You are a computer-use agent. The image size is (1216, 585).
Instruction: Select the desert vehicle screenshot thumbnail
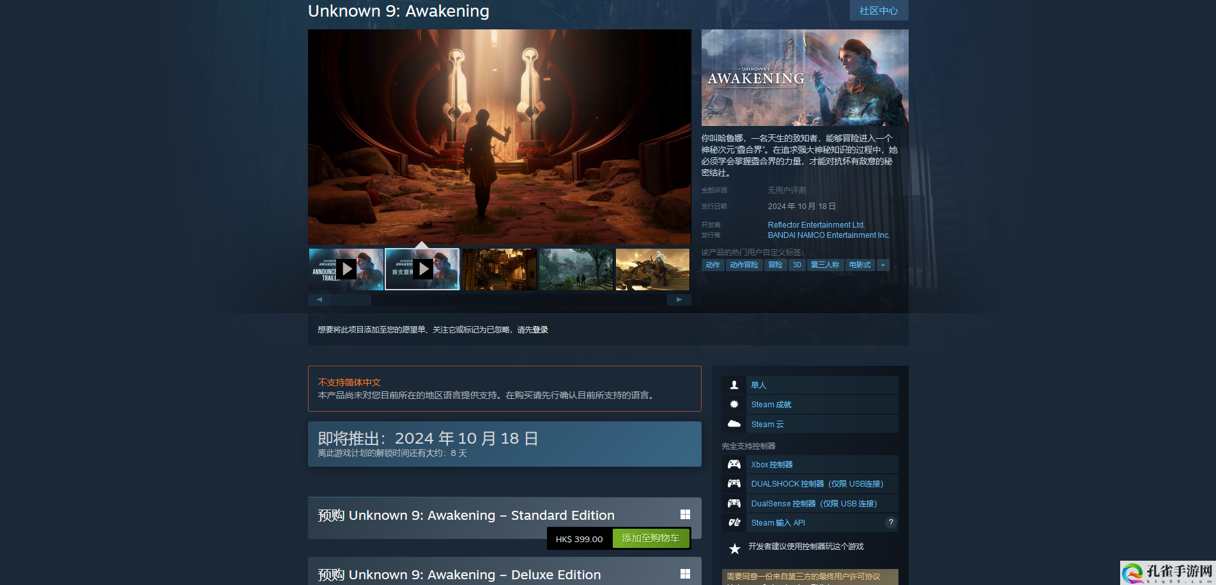[x=652, y=269]
